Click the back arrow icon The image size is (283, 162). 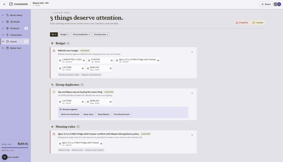click(4, 4)
